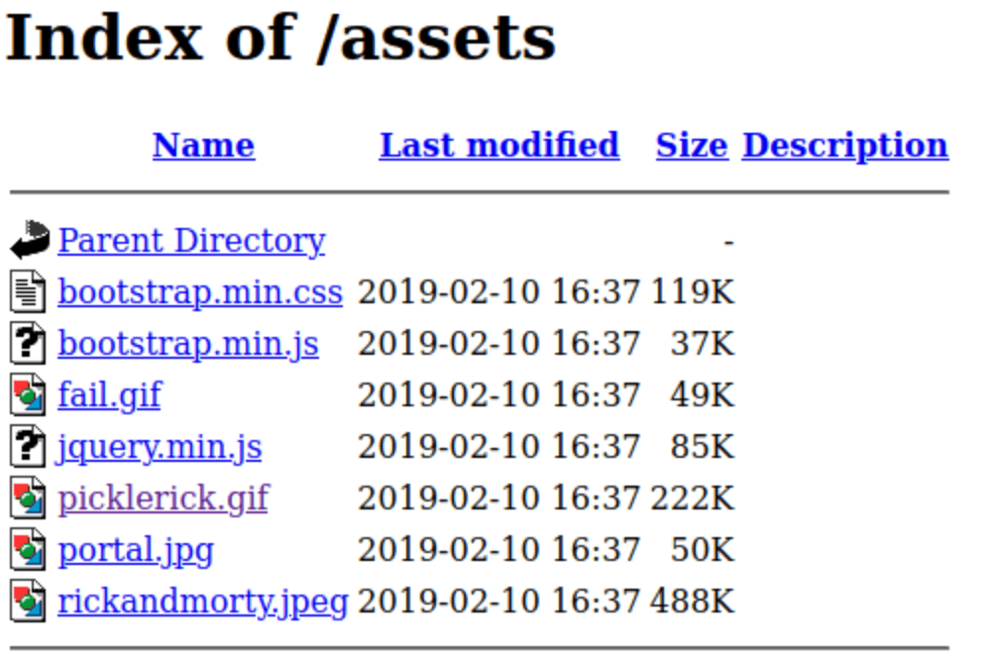The image size is (997, 668).
Task: Open the picklerick.gif file
Action: pos(162,497)
